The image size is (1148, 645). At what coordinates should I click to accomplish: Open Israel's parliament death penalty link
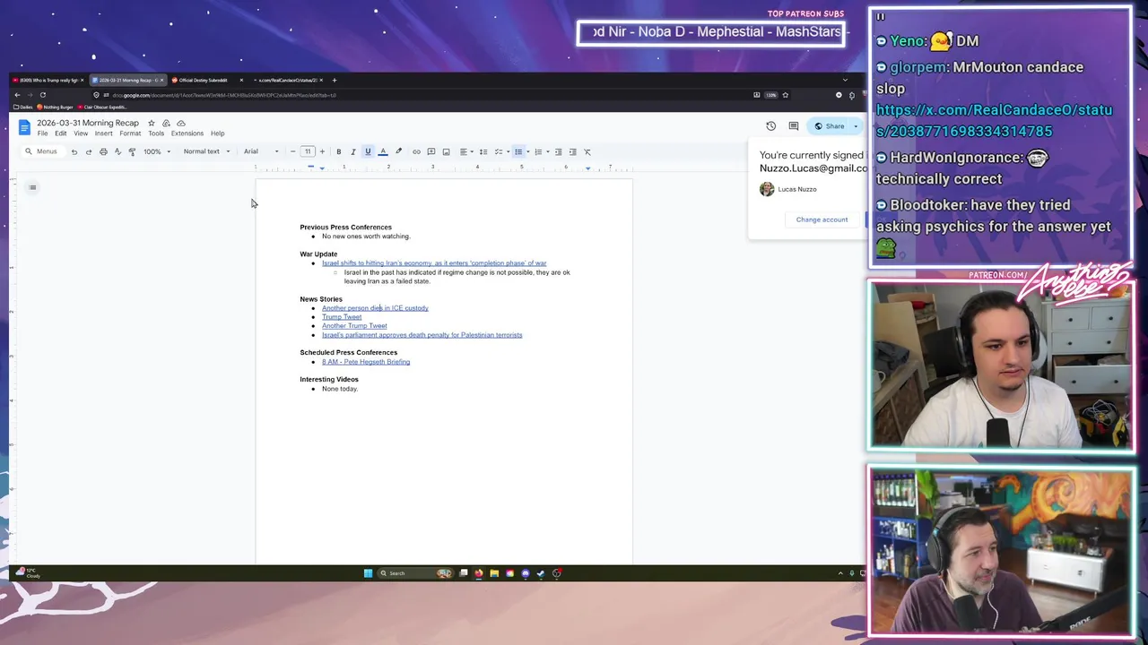422,335
